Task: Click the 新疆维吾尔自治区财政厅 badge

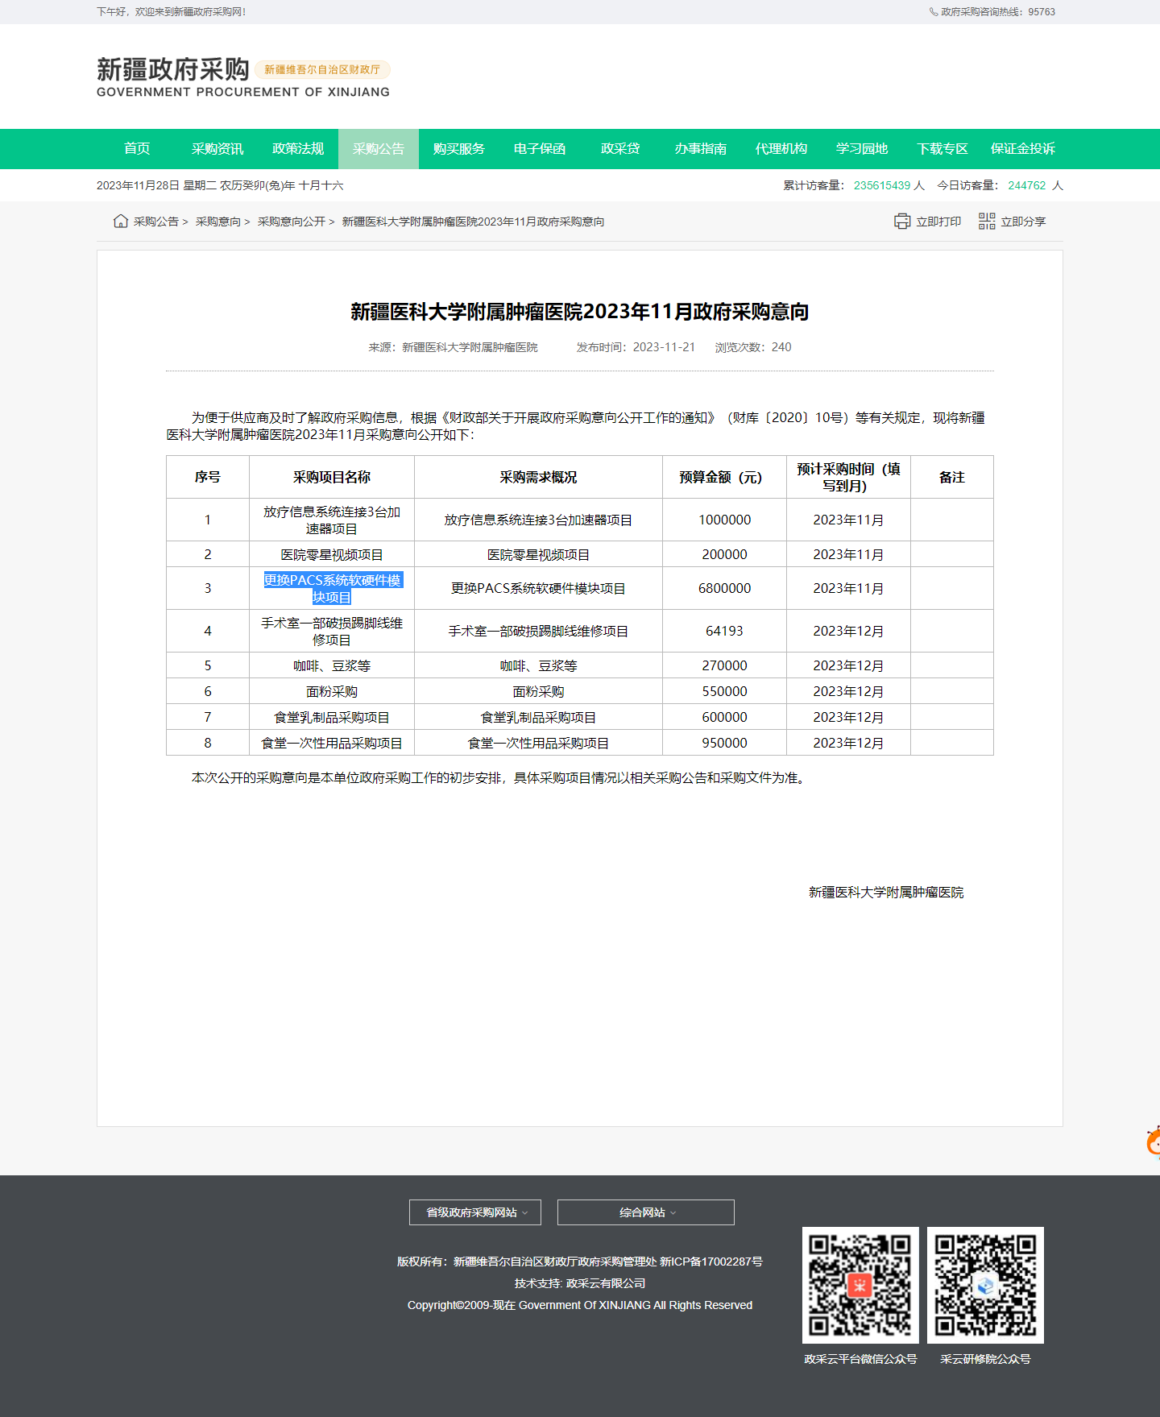Action: [x=322, y=70]
